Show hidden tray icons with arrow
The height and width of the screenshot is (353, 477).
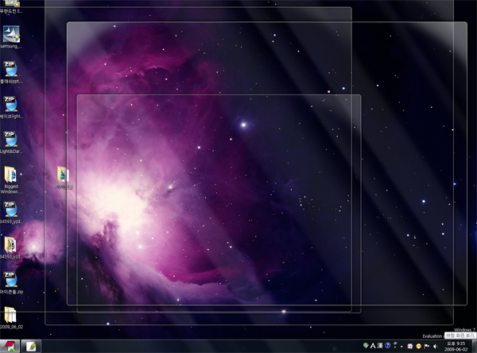tap(401, 347)
